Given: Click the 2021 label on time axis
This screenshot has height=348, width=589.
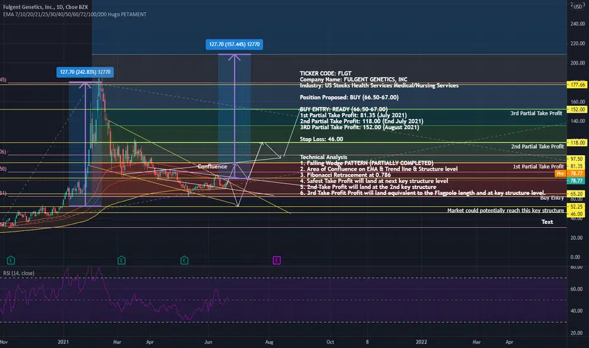Looking at the screenshot, I should point(63,342).
